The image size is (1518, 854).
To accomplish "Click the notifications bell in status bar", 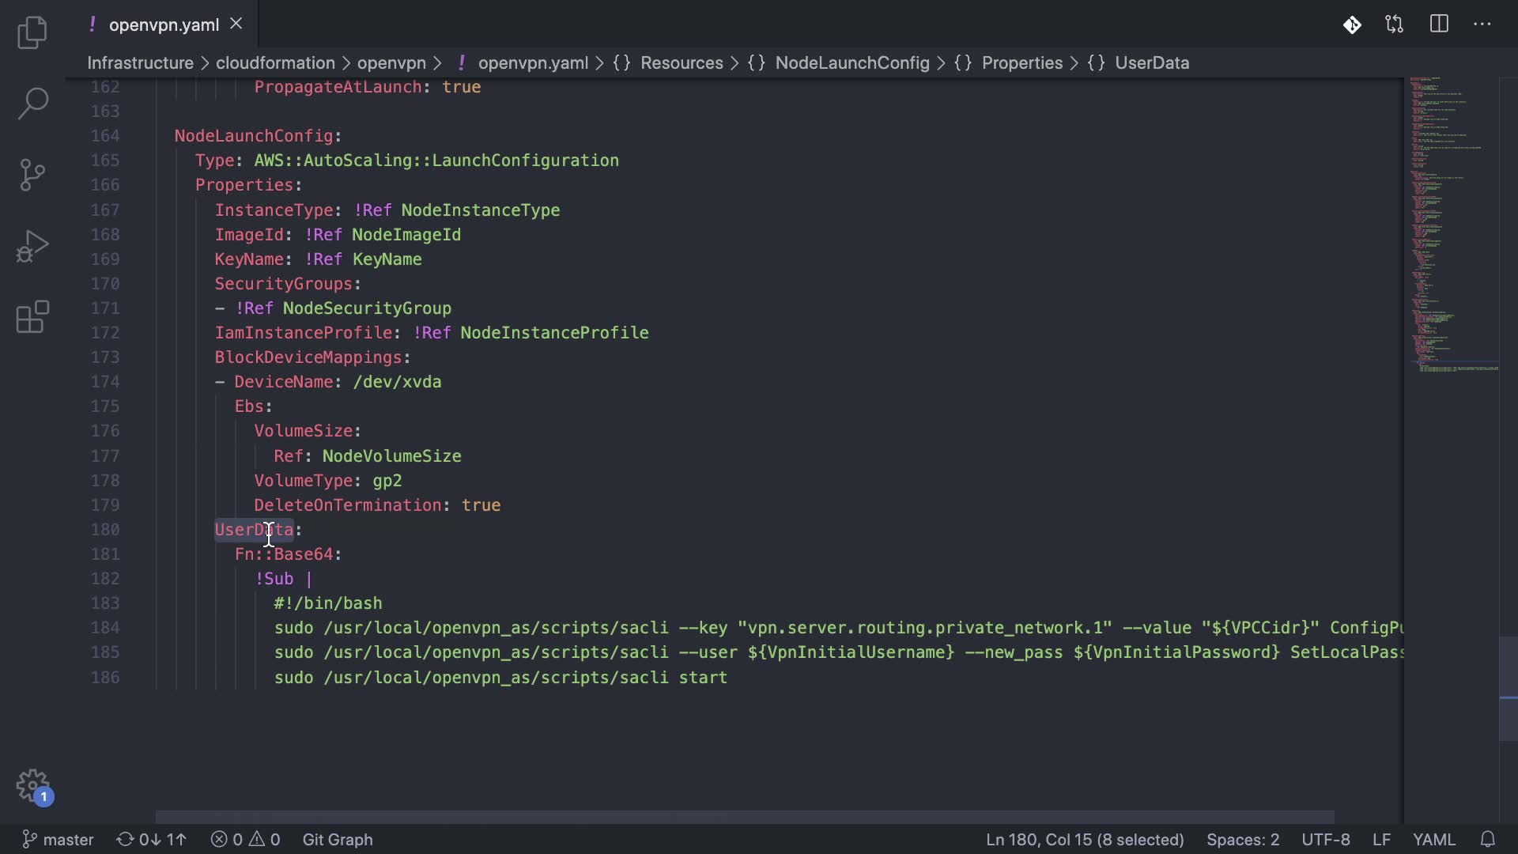I will pos(1487,839).
